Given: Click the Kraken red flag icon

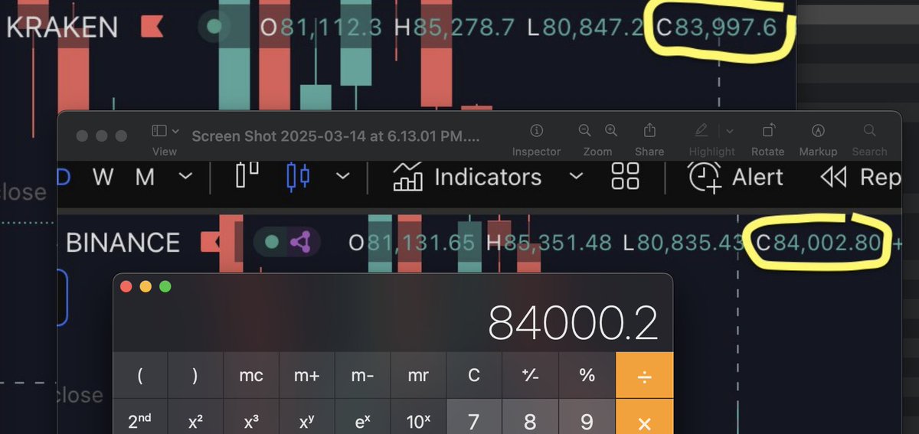Looking at the screenshot, I should click(x=152, y=28).
